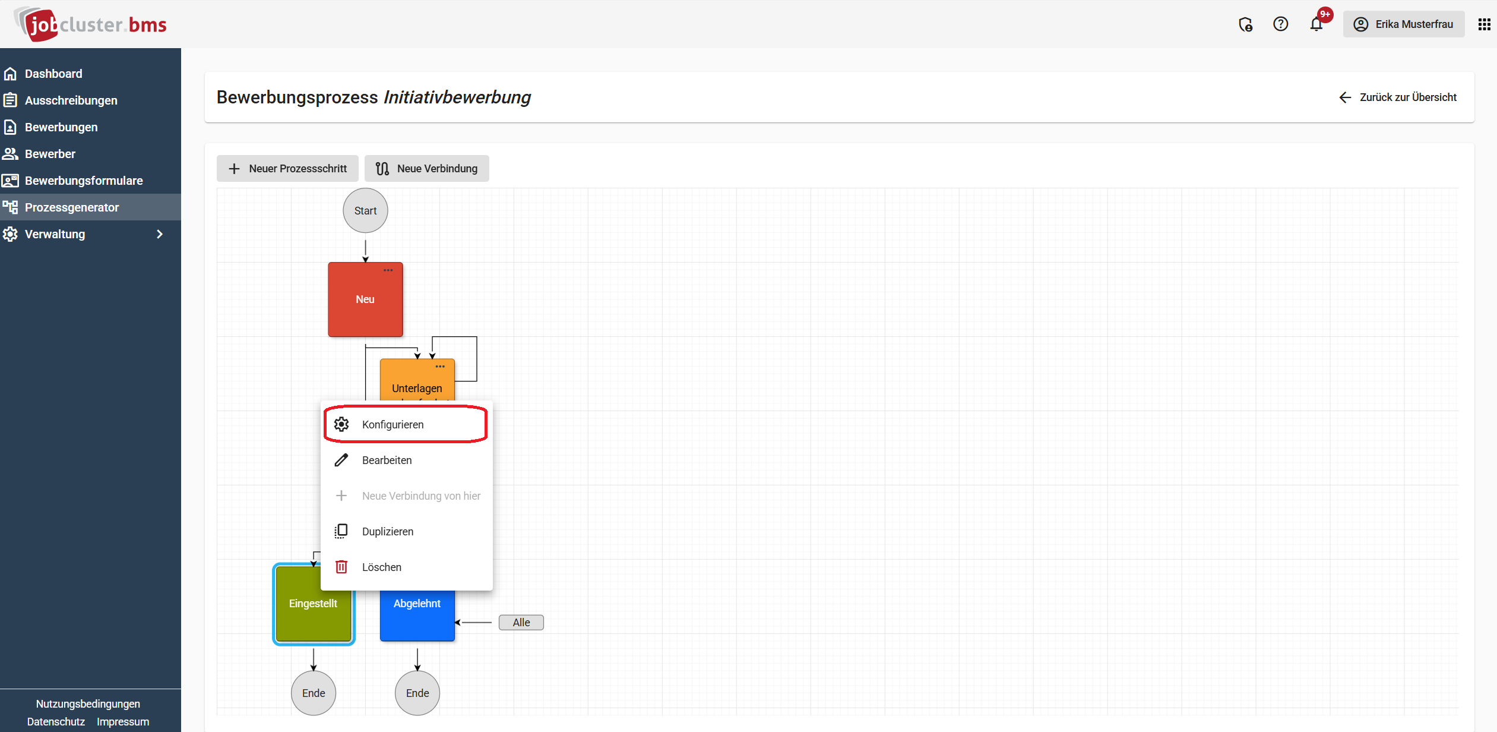This screenshot has height=732, width=1497.
Task: Click the Alle connection label
Action: [521, 623]
